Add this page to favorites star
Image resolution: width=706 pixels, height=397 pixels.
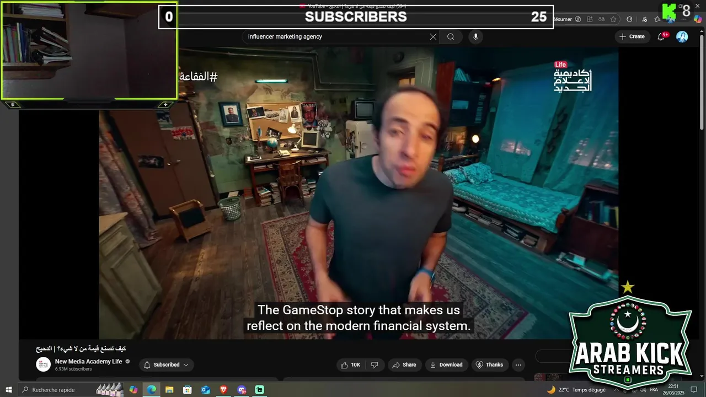(x=613, y=19)
